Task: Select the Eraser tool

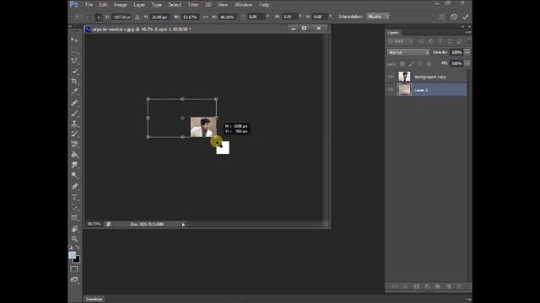Action: click(74, 144)
